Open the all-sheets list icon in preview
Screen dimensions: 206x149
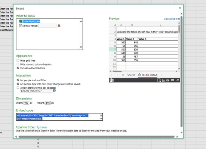pyautogui.click(x=123, y=75)
